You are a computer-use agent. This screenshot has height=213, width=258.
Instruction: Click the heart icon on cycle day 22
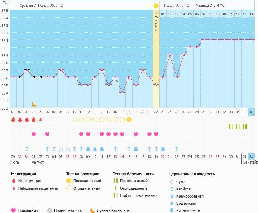point(156,134)
